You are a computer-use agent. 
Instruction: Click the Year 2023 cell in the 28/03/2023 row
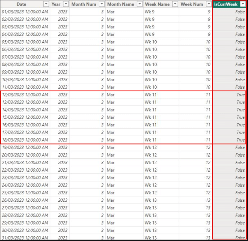60,215
